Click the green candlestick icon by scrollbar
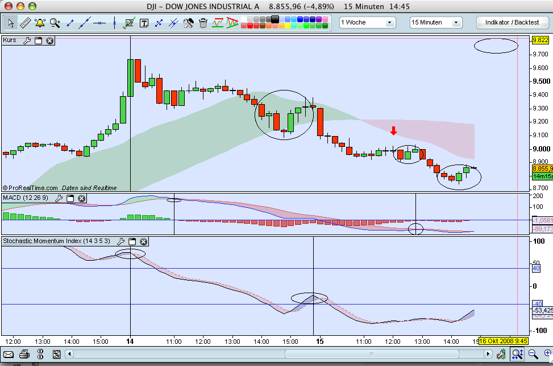This screenshot has height=366, width=553. (501, 353)
